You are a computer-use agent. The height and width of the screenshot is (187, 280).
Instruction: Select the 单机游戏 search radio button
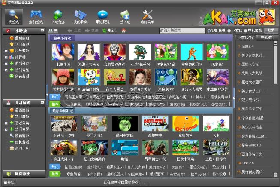(246, 31)
